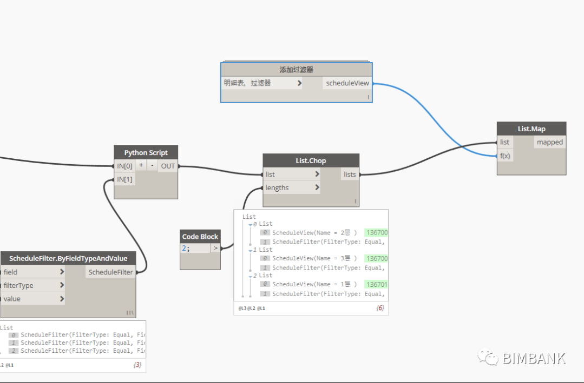Click the mapped output port of List.Map
The height and width of the screenshot is (383, 584).
pos(550,142)
